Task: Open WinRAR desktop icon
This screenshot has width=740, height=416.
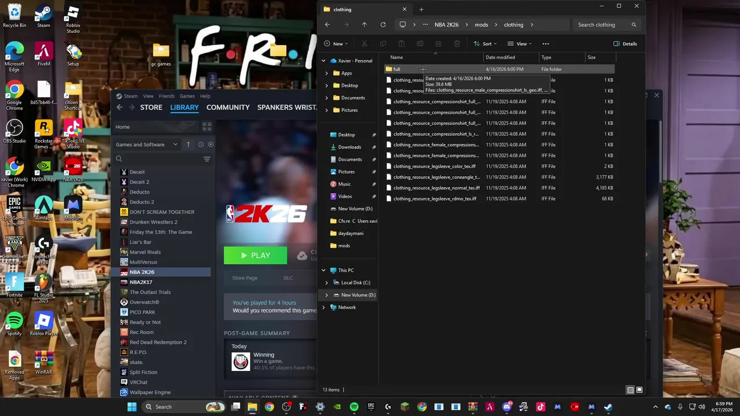Action: pos(43,362)
